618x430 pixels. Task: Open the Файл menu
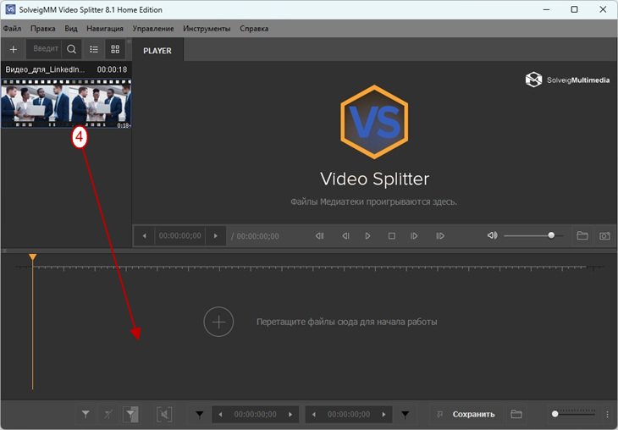(12, 29)
